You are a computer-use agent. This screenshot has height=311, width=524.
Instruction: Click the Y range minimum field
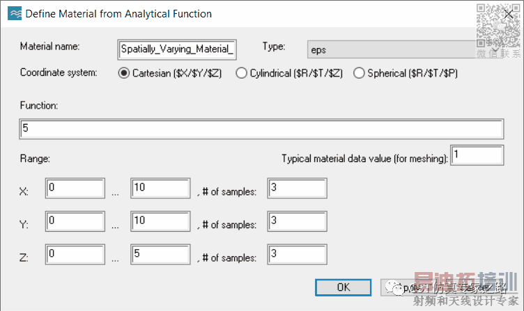pos(75,222)
